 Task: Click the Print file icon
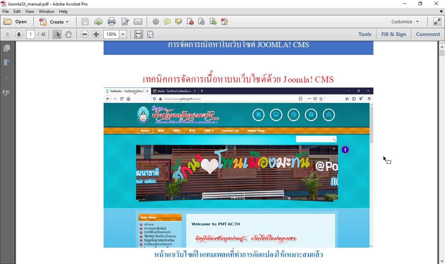112,22
